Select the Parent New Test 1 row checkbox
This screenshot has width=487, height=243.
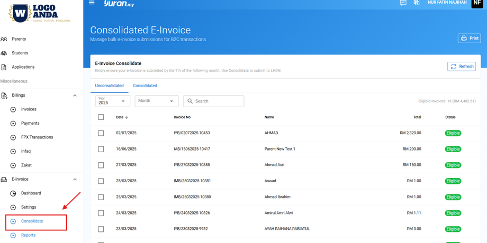pyautogui.click(x=101, y=149)
